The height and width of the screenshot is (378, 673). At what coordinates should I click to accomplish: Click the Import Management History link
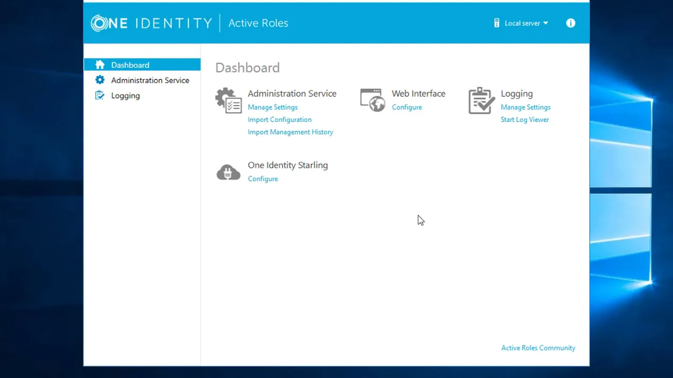point(290,132)
